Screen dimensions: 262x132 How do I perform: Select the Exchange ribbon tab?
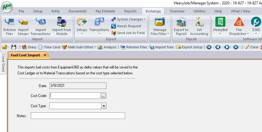point(153,11)
